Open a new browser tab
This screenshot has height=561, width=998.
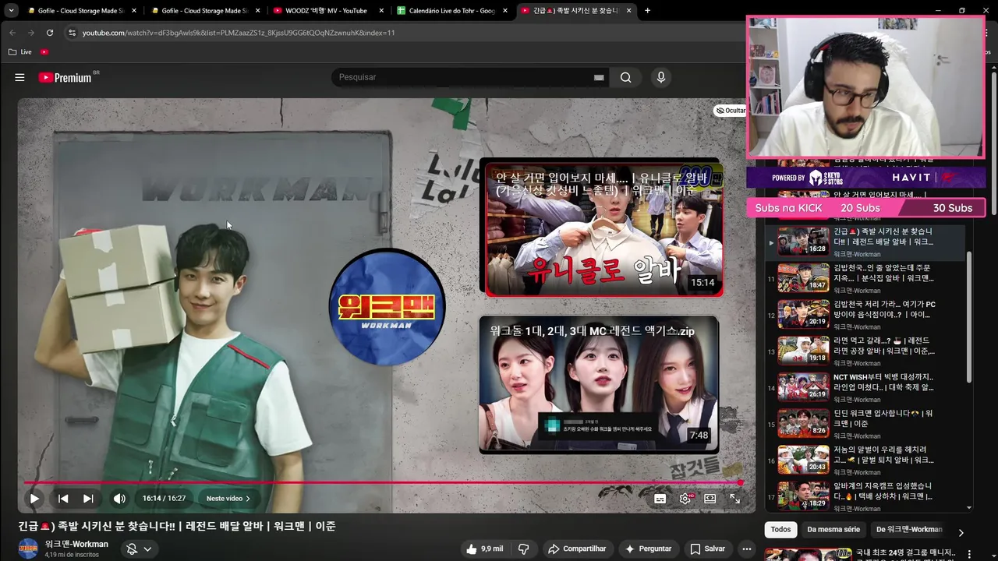(647, 11)
